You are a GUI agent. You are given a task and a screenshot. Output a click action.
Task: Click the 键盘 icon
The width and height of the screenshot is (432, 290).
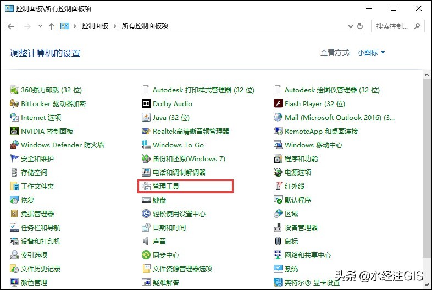(146, 200)
